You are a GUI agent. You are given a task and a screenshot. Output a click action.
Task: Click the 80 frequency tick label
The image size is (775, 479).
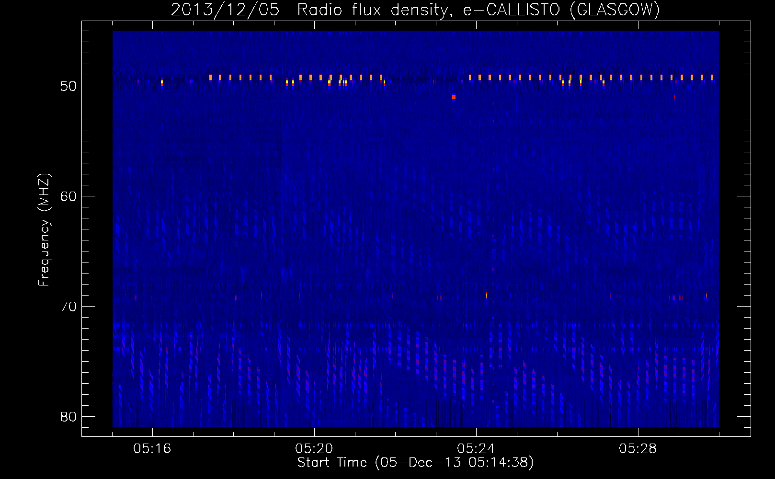tap(68, 417)
